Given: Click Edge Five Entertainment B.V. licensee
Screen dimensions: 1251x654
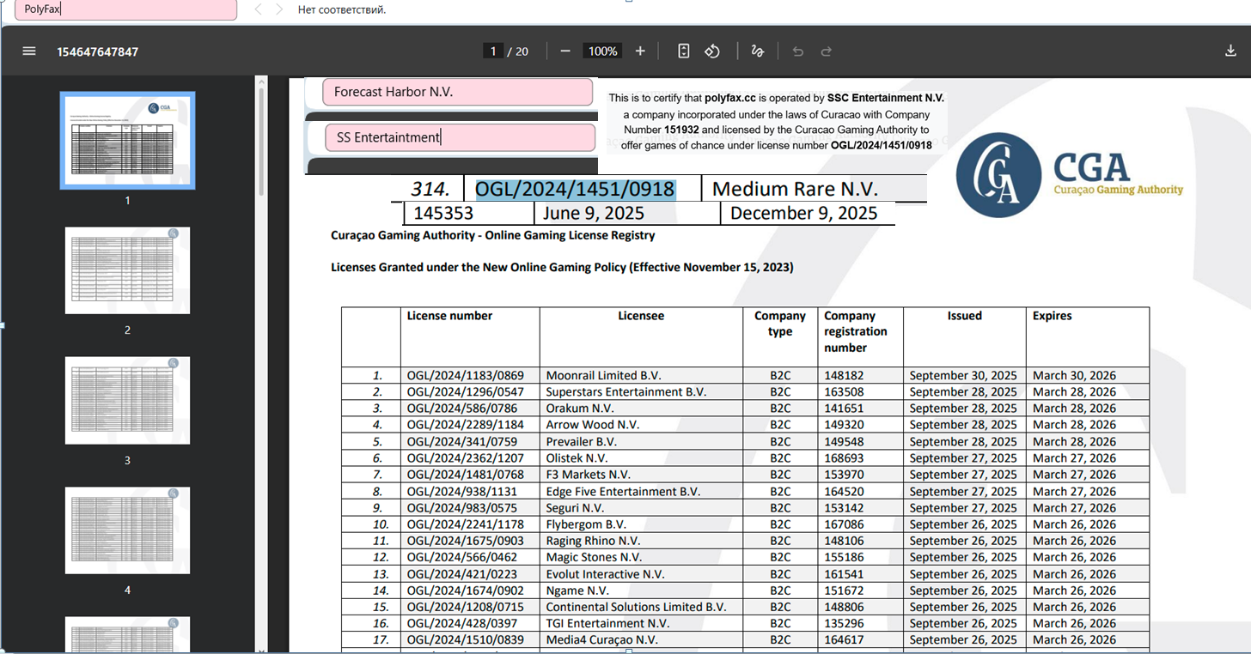Looking at the screenshot, I should [x=624, y=492].
